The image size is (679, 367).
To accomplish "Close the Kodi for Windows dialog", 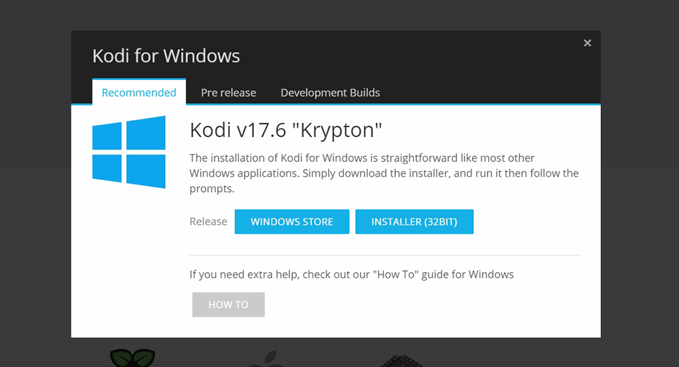I will click(x=587, y=43).
